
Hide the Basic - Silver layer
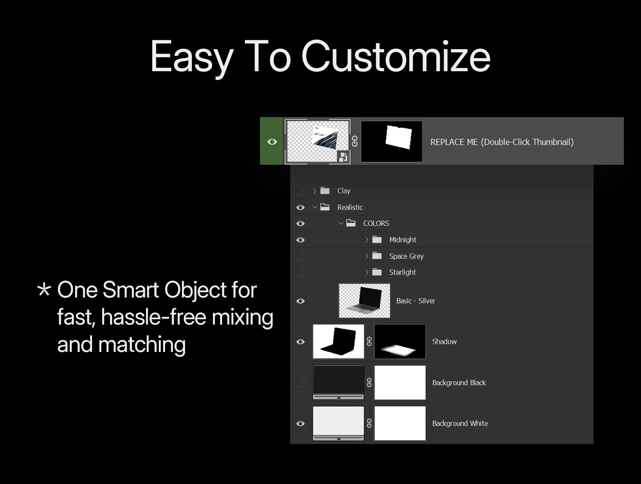pyautogui.click(x=300, y=301)
